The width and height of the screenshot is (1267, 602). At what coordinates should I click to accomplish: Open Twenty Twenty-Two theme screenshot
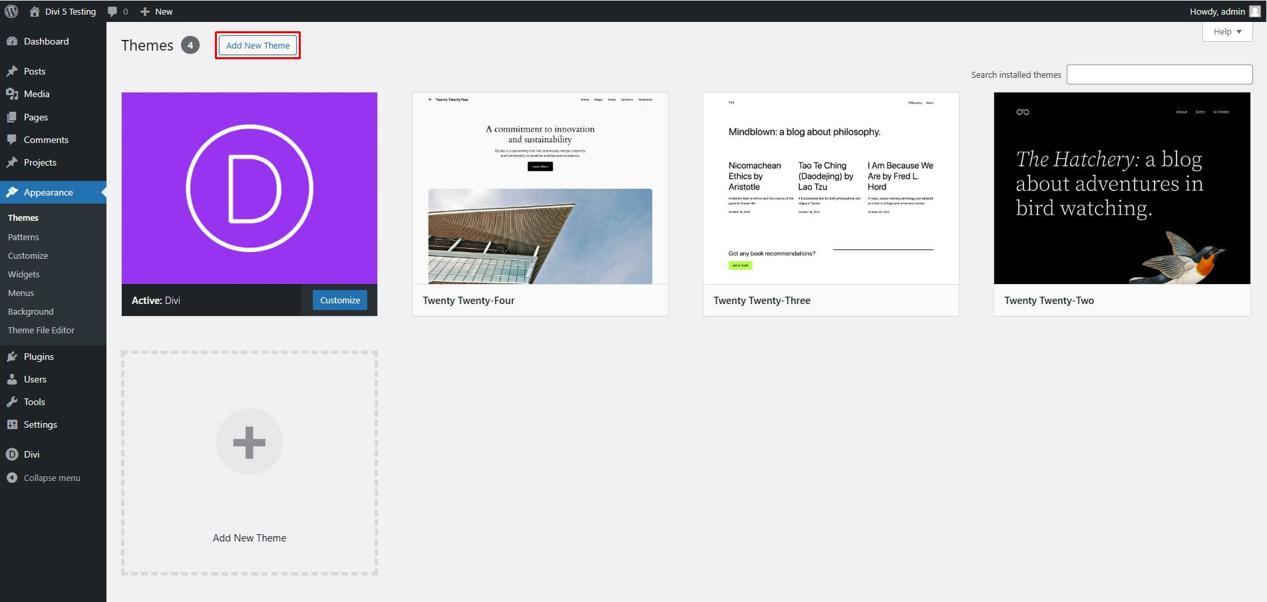(1122, 188)
